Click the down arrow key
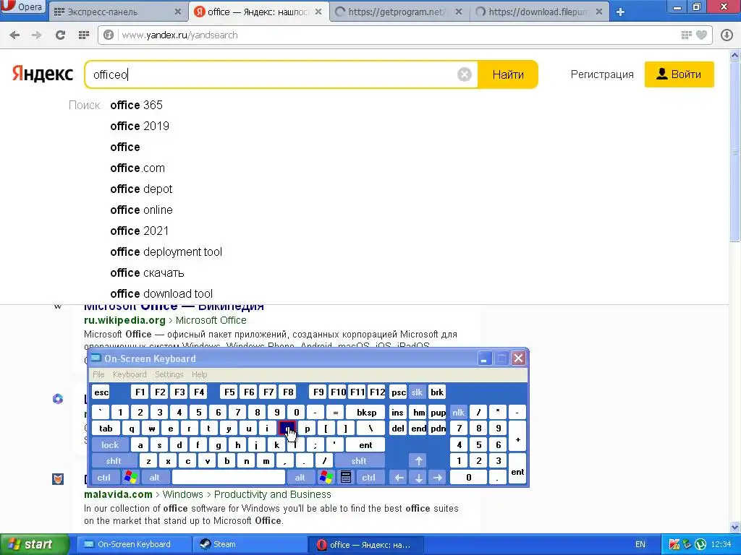This screenshot has width=741, height=555. pos(419,478)
